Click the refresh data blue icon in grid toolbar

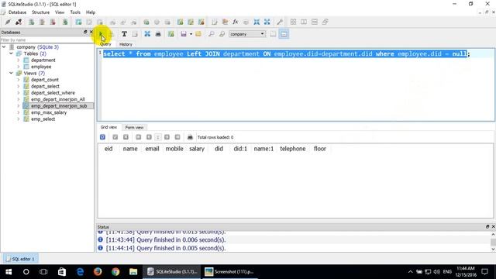pos(102,137)
